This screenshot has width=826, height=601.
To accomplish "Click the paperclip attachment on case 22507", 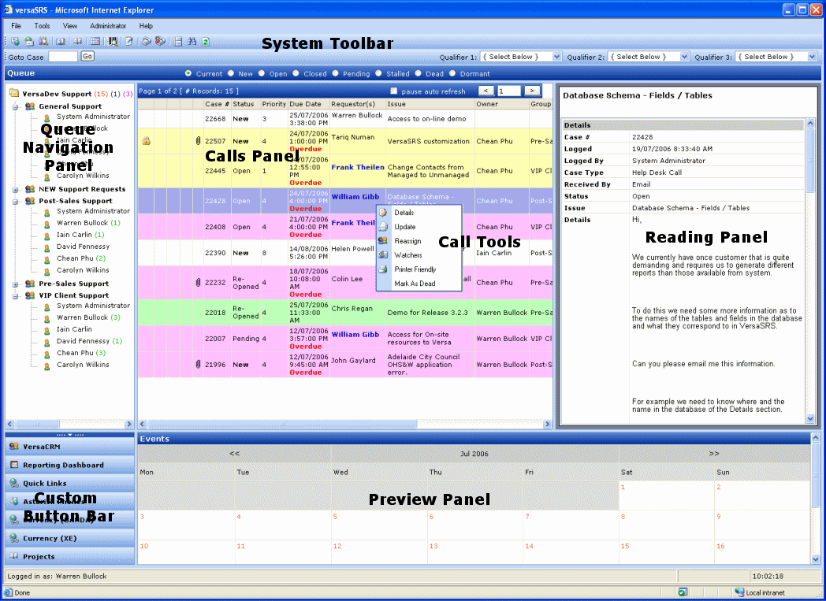I will (198, 141).
